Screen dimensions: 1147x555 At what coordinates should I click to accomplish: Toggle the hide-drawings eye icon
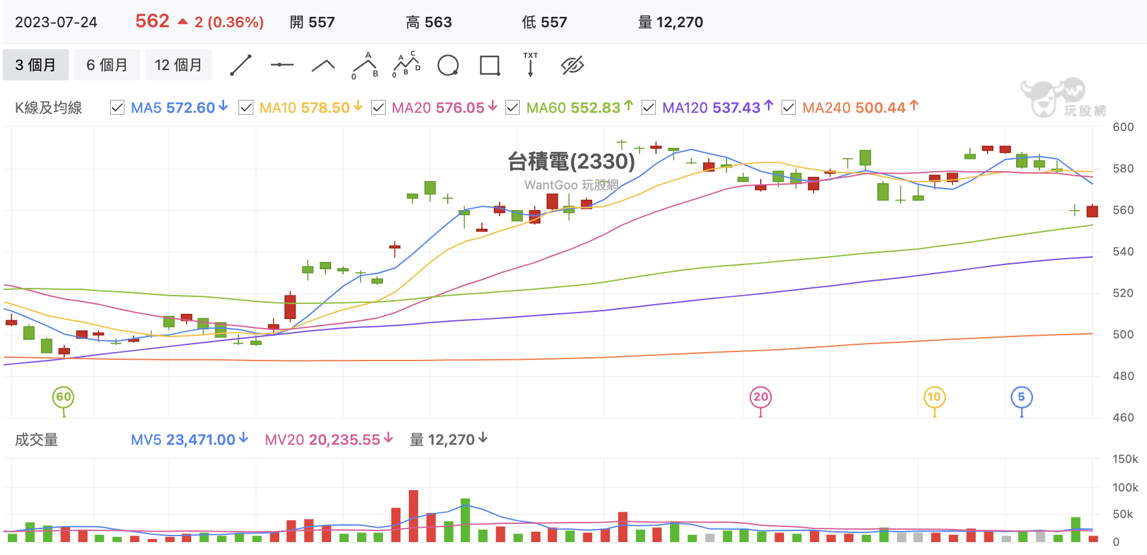(572, 65)
